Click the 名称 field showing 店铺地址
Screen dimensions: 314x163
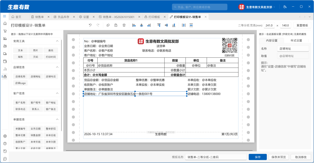pyautogui.click(x=293, y=48)
